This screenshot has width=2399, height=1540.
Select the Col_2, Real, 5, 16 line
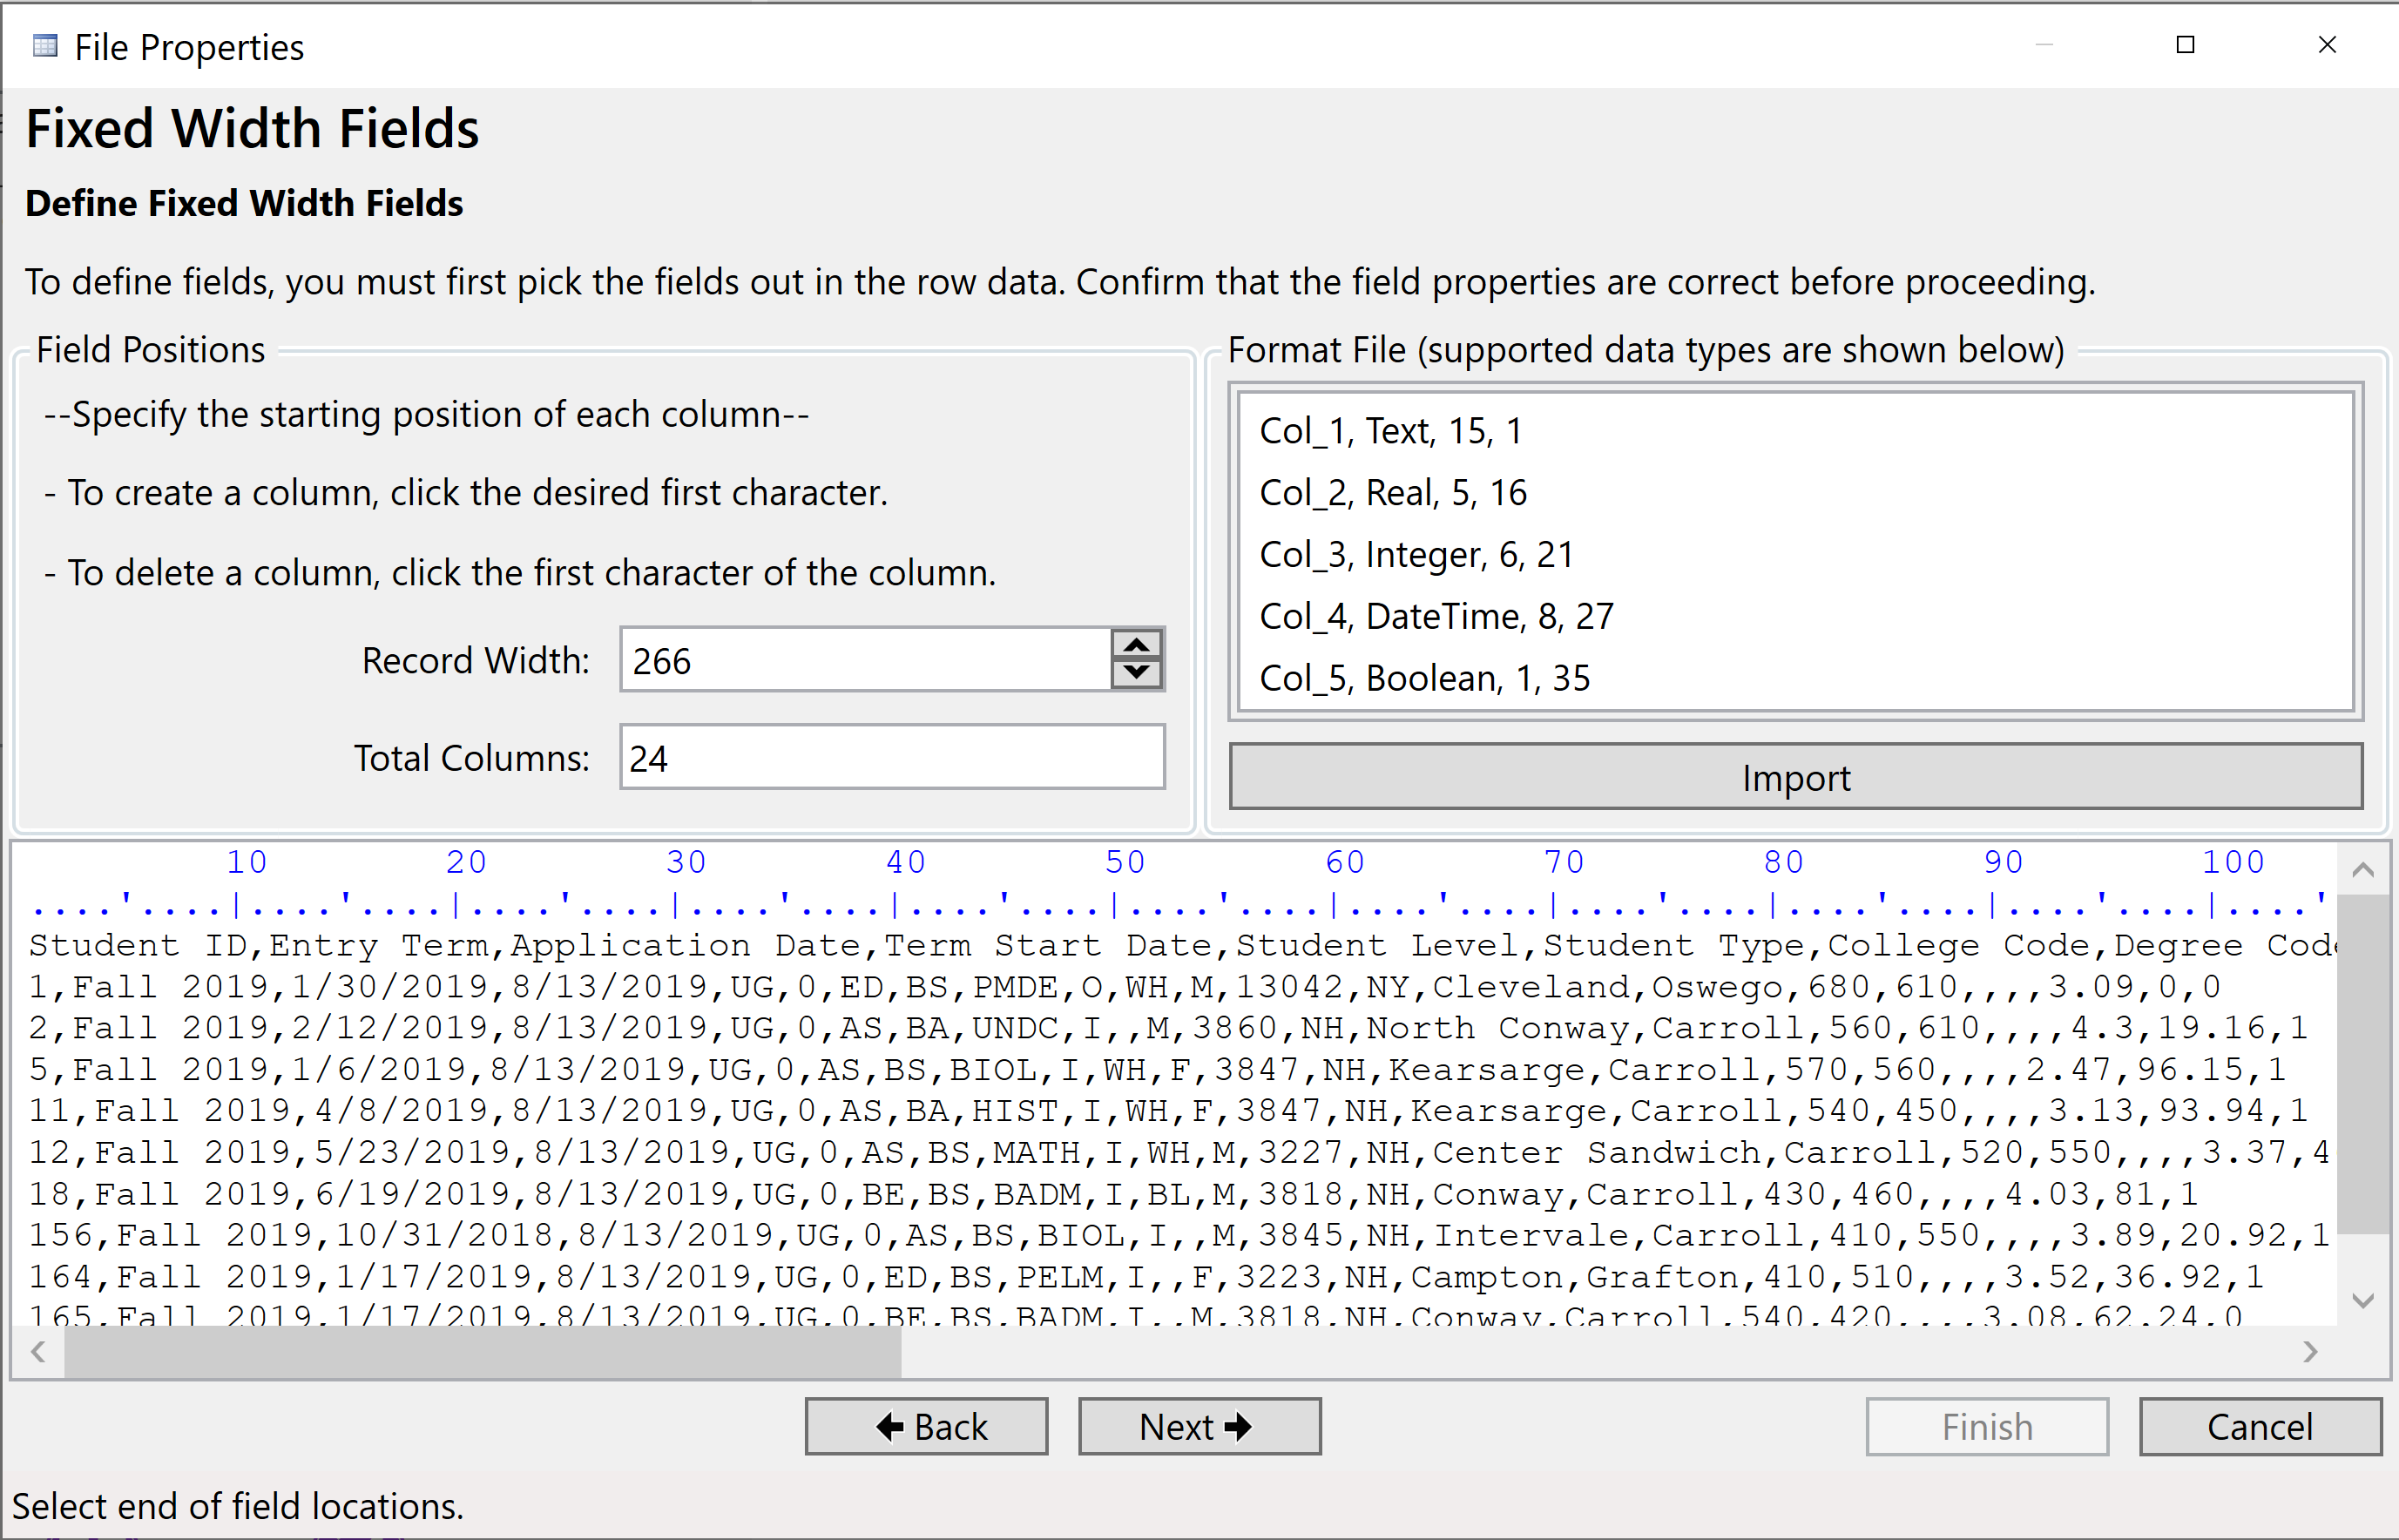pyautogui.click(x=1393, y=493)
